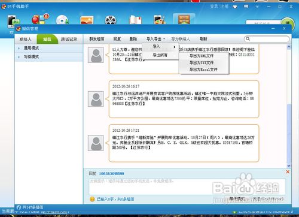
Task: Click avatar of 2012-10-26 16:17 message
Action: click(96, 99)
